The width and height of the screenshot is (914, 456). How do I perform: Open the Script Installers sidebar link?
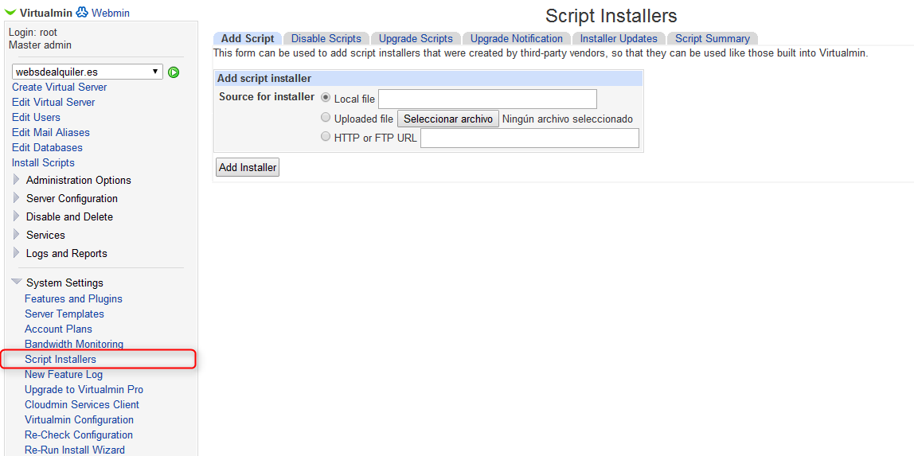coord(61,360)
